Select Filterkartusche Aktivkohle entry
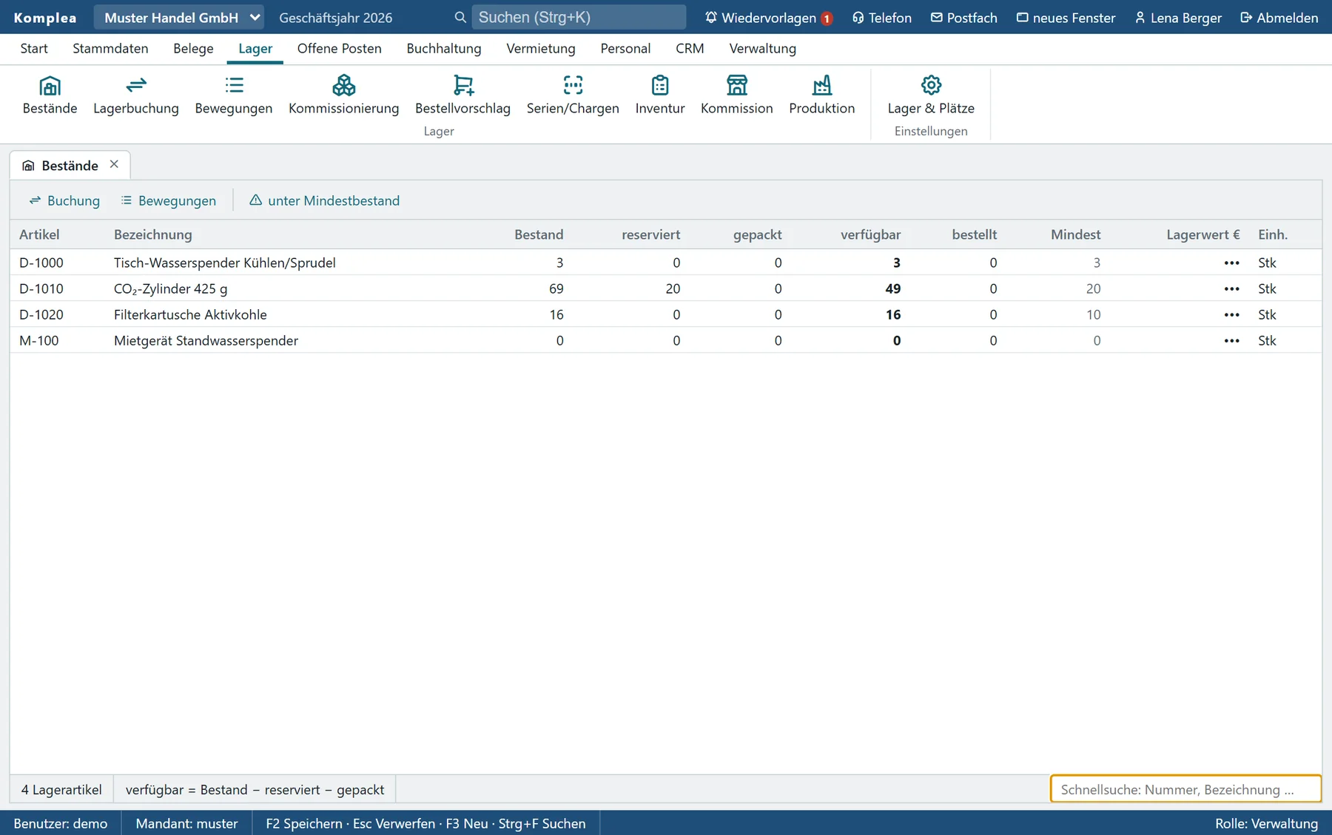Viewport: 1332px width, 835px height. (x=666, y=314)
